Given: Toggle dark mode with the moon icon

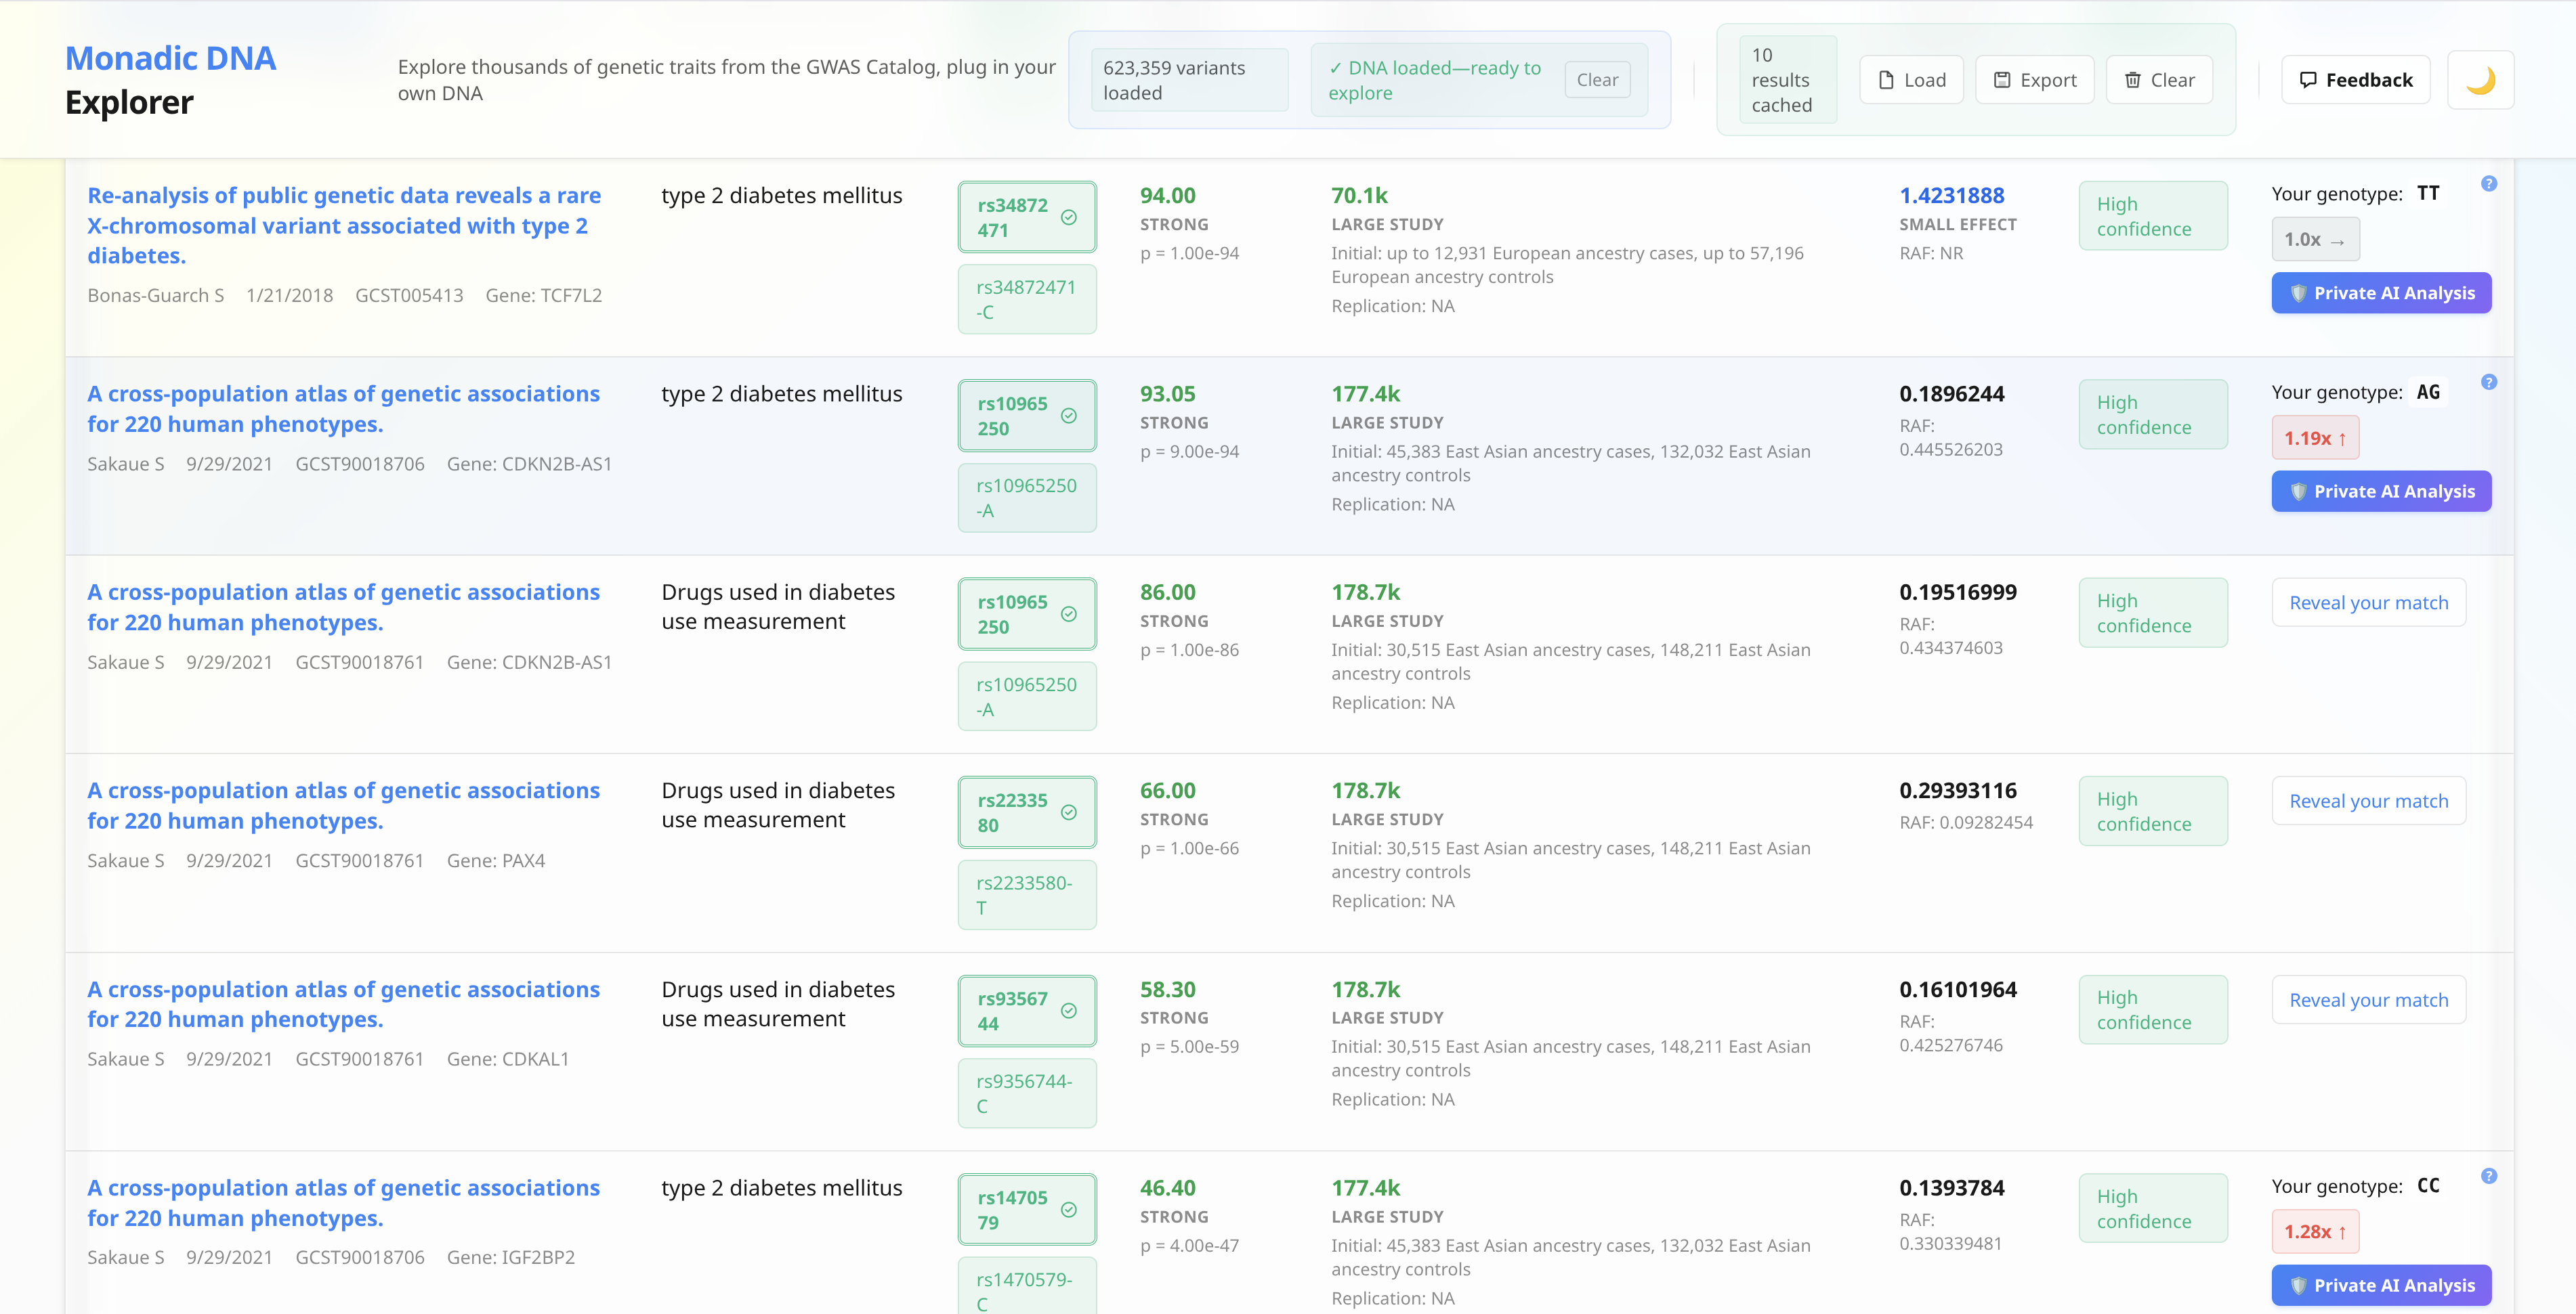Looking at the screenshot, I should pyautogui.click(x=2480, y=80).
